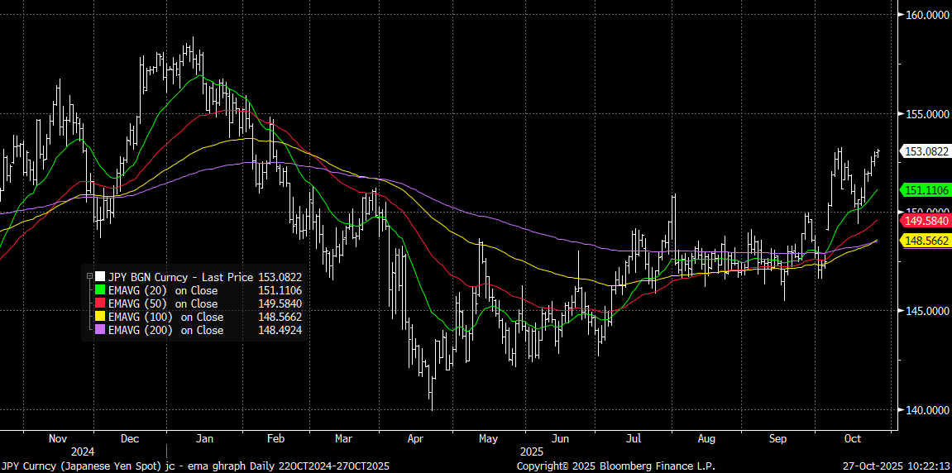Collapse the legend tree toggle box
This screenshot has height=473, width=952.
[89, 277]
